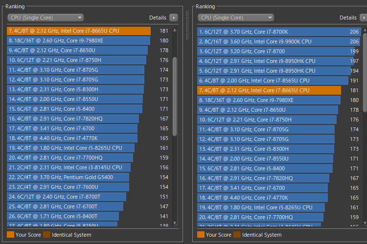
Task: Select the Core i7-8700T row ranked 24
Action: click(66, 197)
